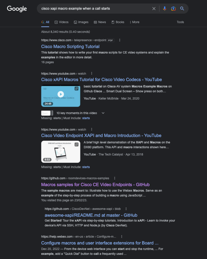Open the More search filters dropdown
Screen dimensions: 207x259
tap(134, 22)
